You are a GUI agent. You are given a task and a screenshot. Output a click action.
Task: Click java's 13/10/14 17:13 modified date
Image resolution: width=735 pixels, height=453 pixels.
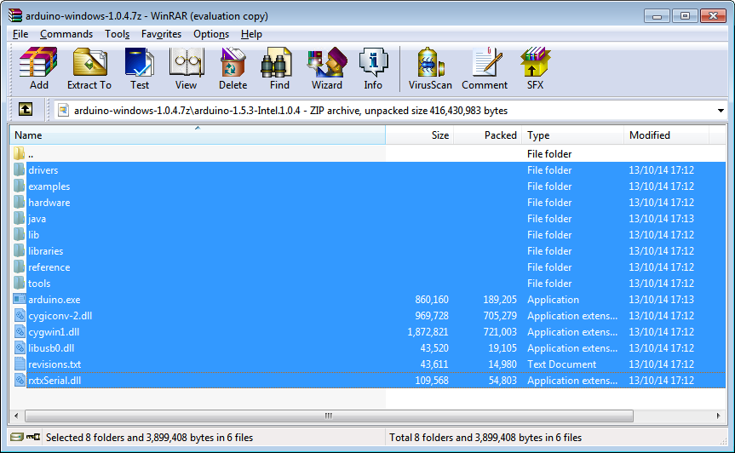662,218
